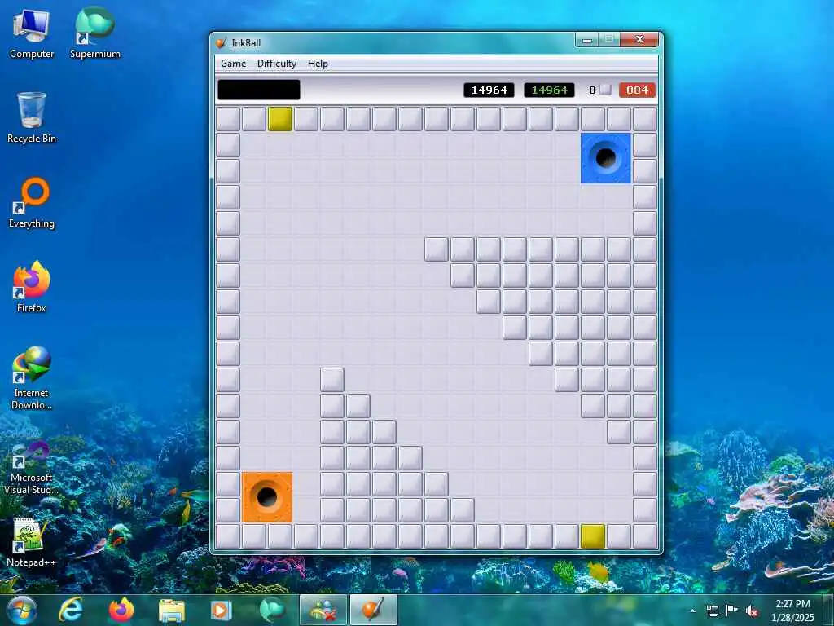The height and width of the screenshot is (626, 834).
Task: Click the green score counter 14964
Action: pyautogui.click(x=550, y=90)
